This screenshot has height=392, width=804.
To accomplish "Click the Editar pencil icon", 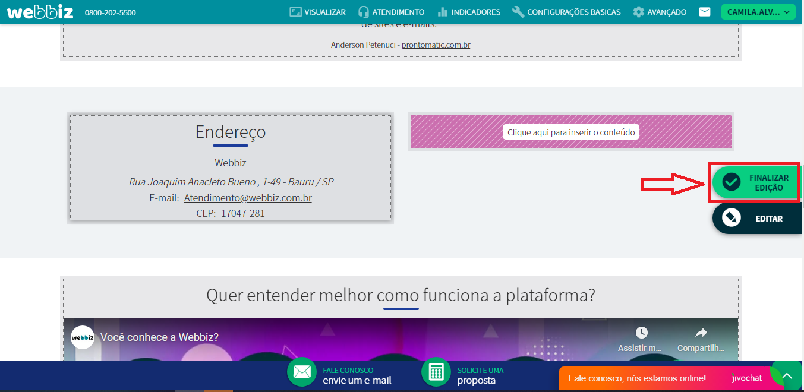I will [x=731, y=218].
